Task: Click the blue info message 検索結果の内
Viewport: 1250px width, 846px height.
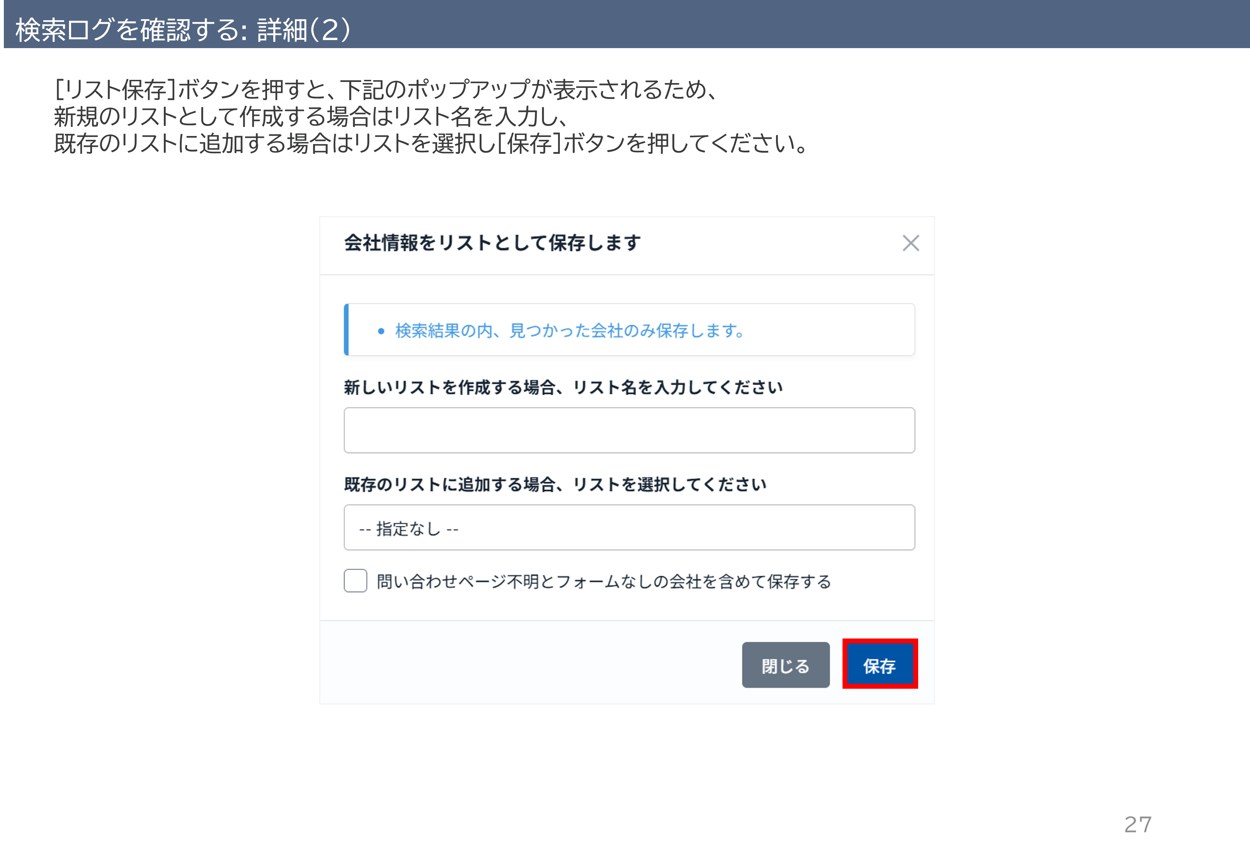Action: [570, 331]
